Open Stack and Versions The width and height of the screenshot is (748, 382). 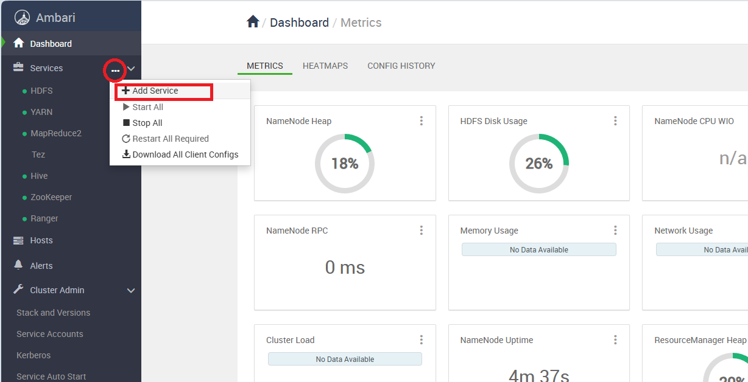[53, 313]
